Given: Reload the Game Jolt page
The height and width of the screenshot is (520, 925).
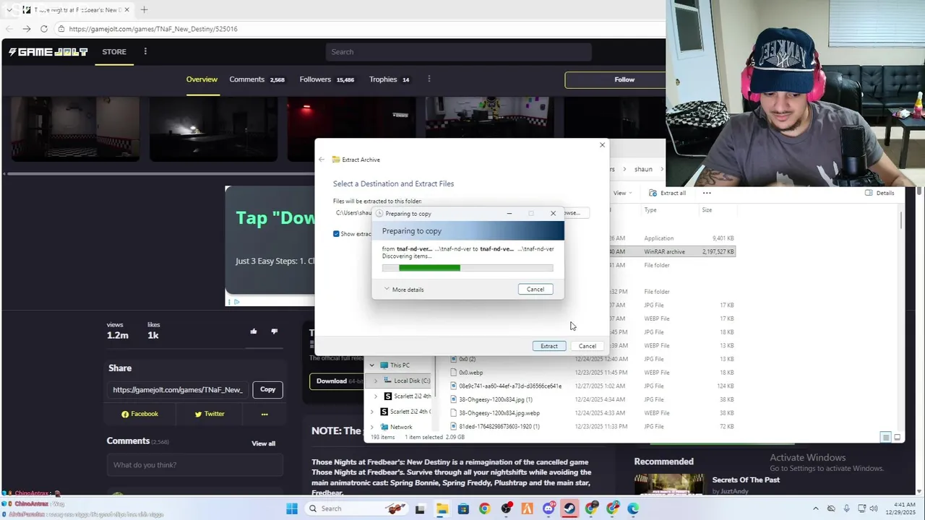Looking at the screenshot, I should point(43,29).
